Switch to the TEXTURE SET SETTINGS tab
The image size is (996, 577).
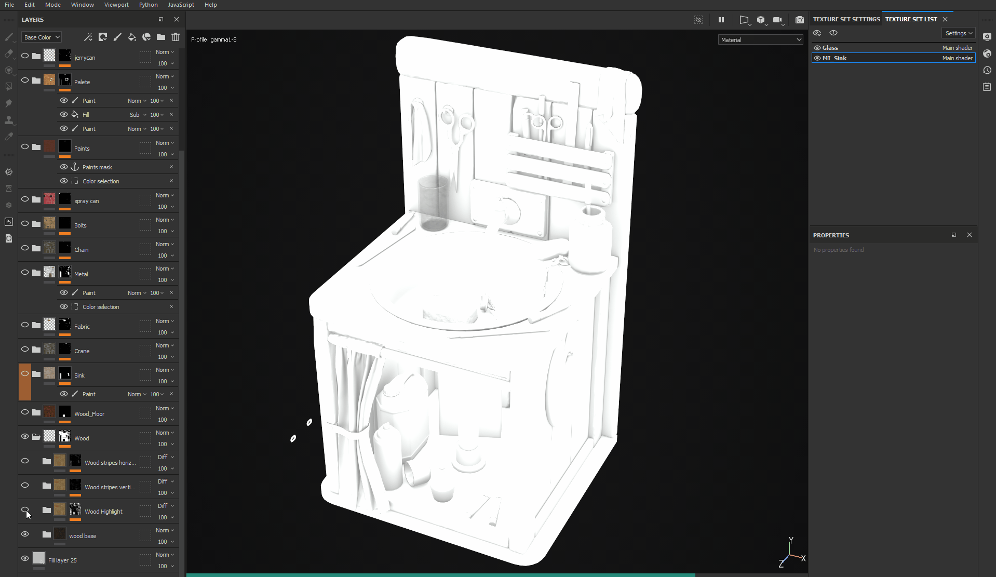845,19
